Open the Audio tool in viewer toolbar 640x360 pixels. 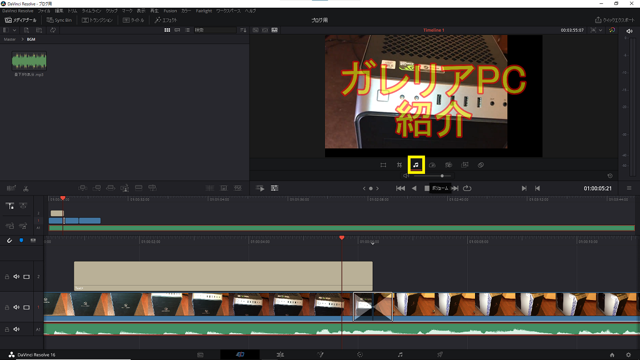pos(416,165)
